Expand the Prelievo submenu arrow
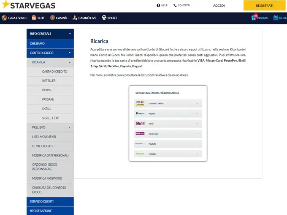Image resolution: width=287 pixels, height=215 pixels. [69, 127]
